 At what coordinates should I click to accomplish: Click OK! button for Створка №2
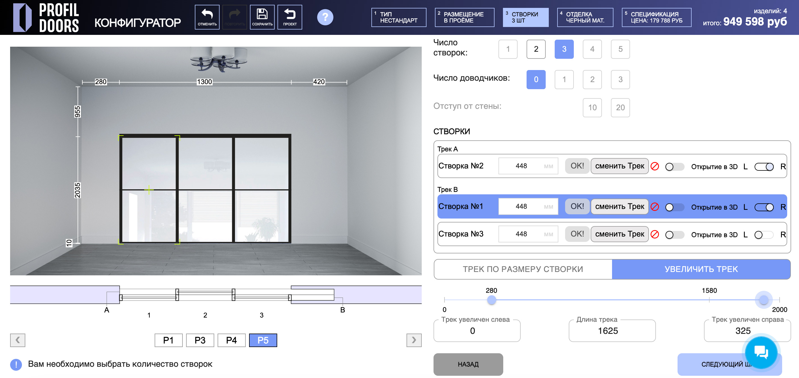[x=577, y=166]
